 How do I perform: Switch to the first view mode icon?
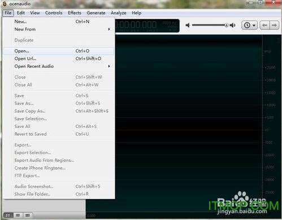8,215
